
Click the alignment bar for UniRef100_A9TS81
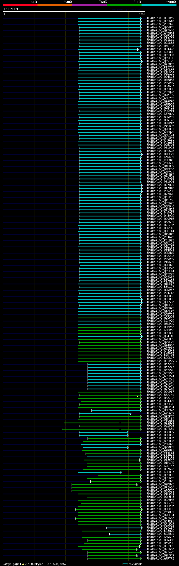tap(102, 429)
